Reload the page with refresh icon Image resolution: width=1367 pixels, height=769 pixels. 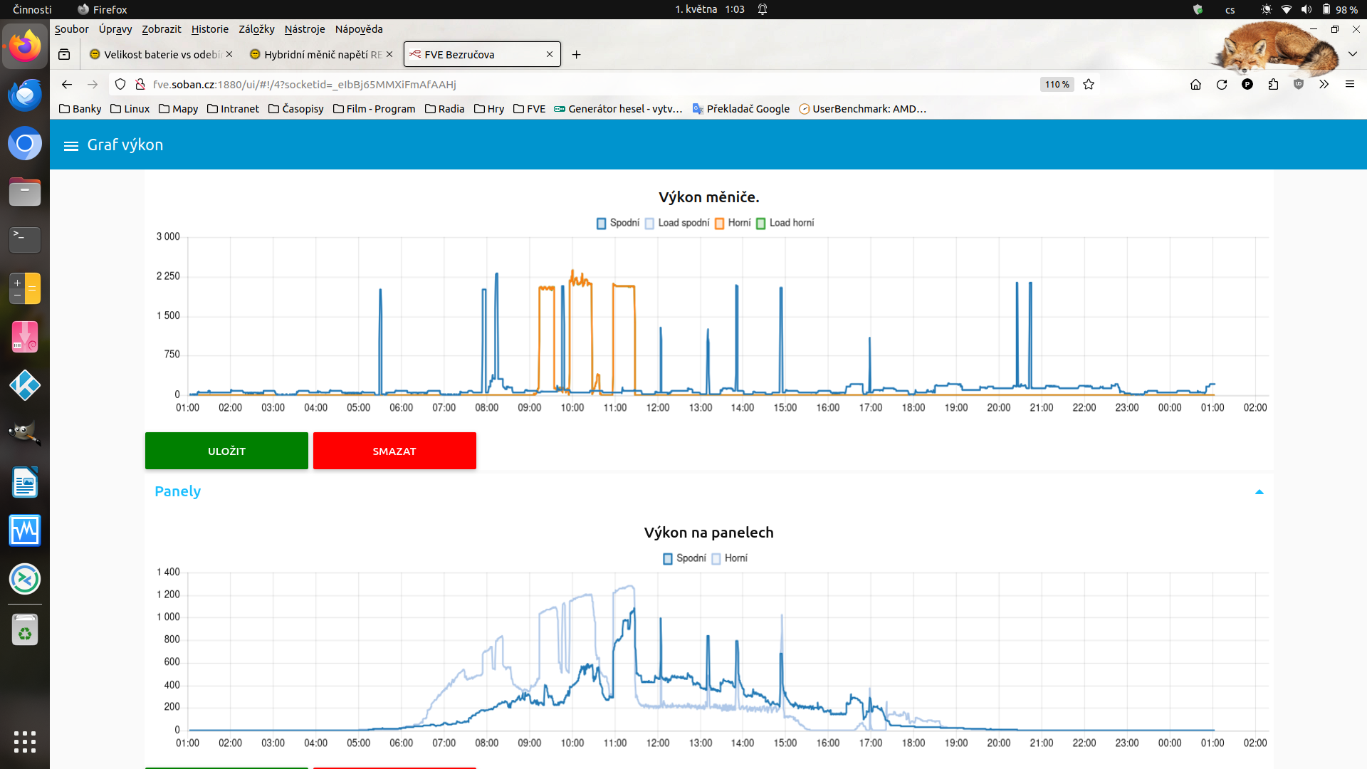point(1222,85)
